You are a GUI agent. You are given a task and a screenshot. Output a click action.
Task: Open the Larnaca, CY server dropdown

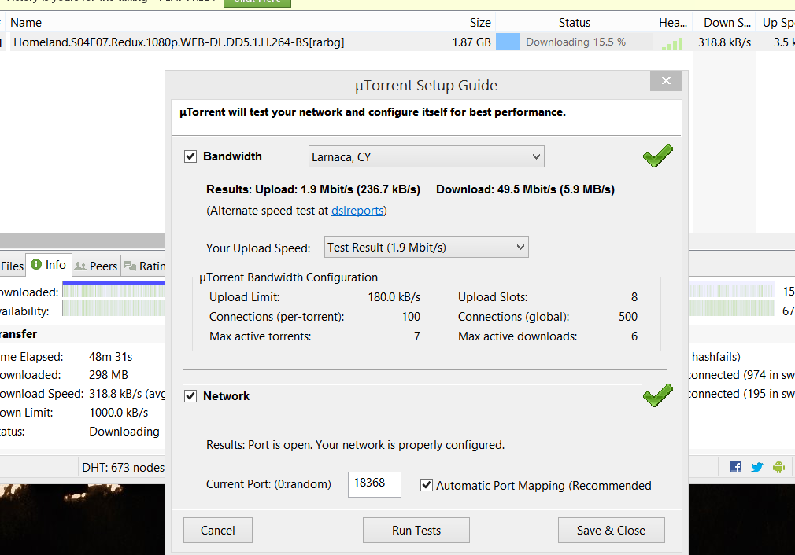pyautogui.click(x=427, y=157)
